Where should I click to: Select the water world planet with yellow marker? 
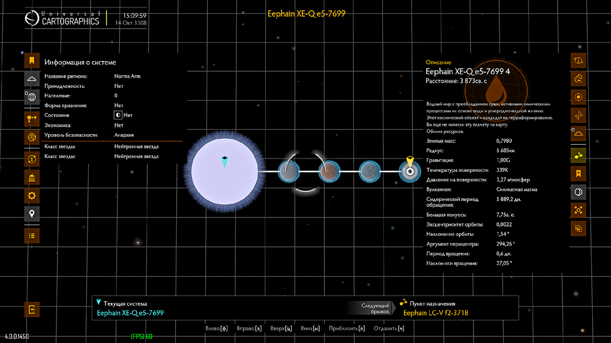[409, 172]
